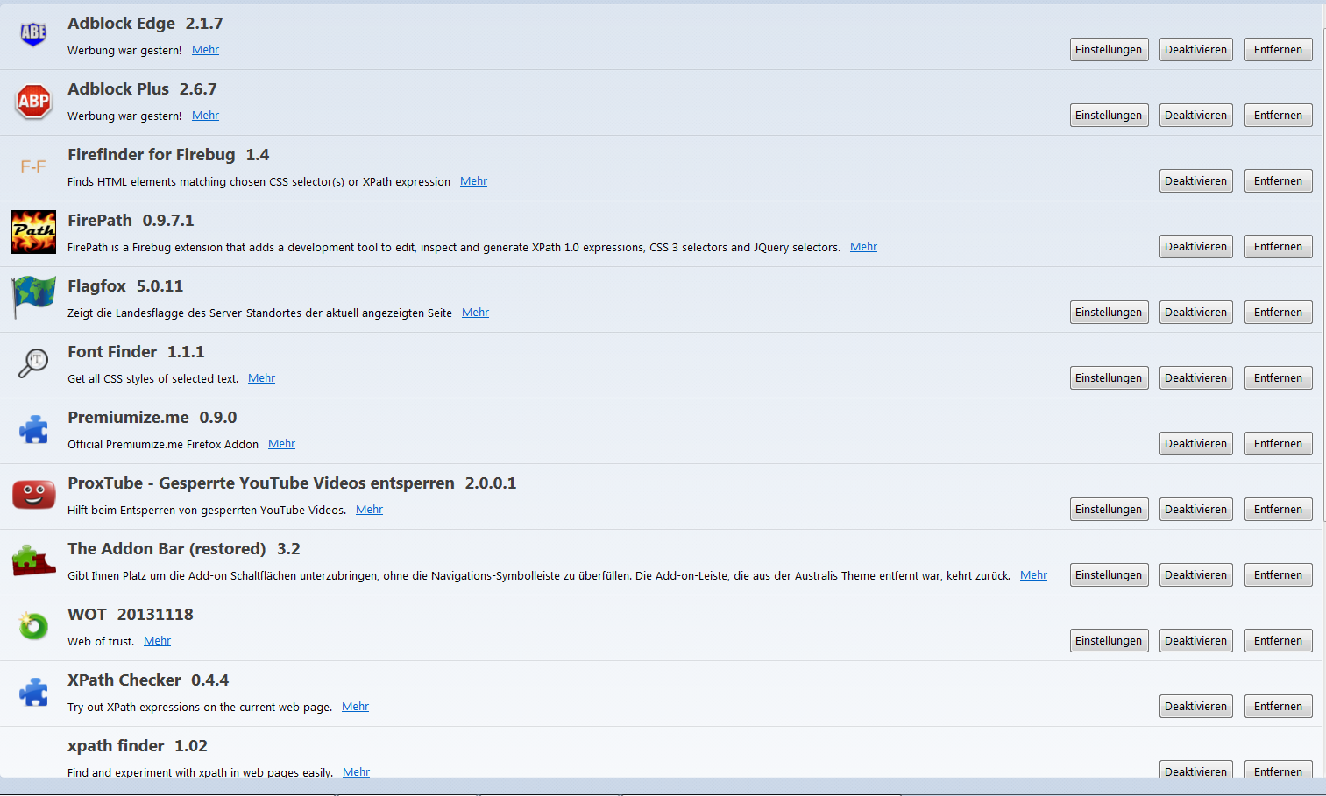
Task: Open Einstellungen for Adblock Plus
Action: point(1109,116)
